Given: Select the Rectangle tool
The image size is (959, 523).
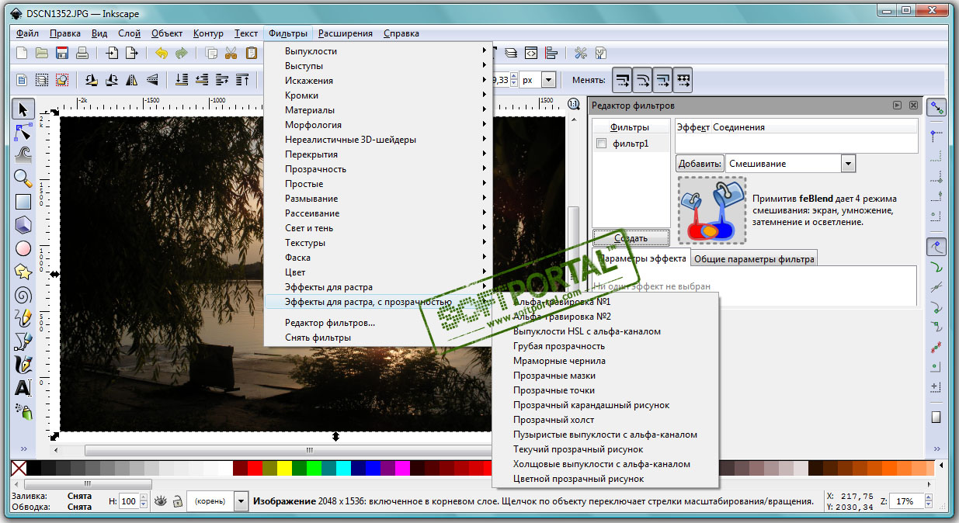Looking at the screenshot, I should click(x=23, y=202).
